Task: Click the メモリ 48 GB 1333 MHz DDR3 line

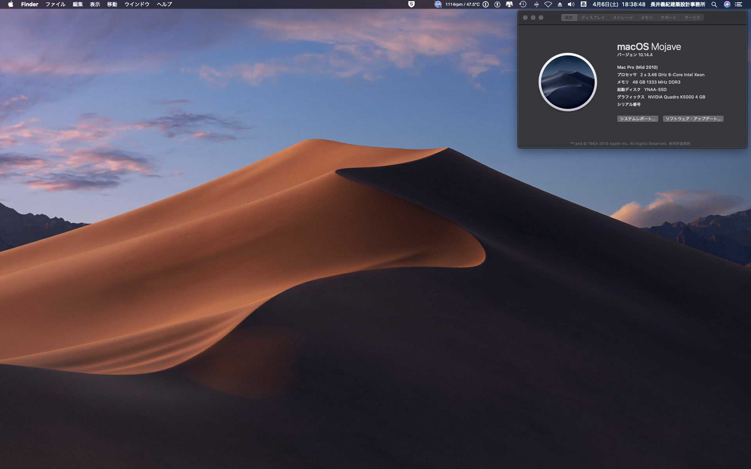Action: pos(649,82)
